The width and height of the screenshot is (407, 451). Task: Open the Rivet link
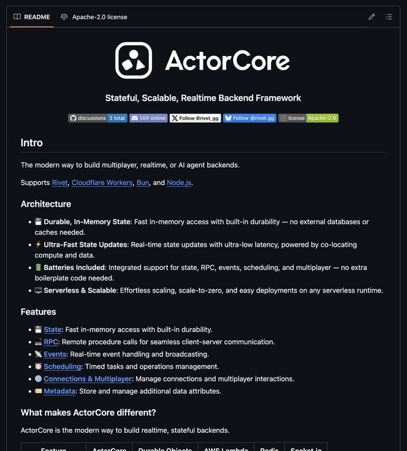(x=59, y=182)
